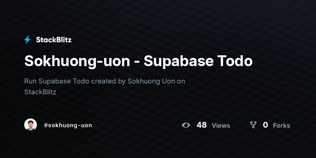Click the fork icon beside 0 Forks

[x=253, y=125]
